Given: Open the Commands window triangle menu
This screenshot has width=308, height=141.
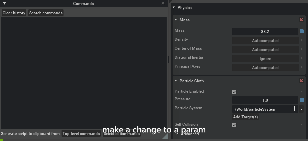Looking at the screenshot, I should 4,3.
